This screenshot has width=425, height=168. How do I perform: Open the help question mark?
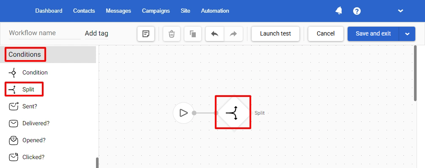point(356,11)
